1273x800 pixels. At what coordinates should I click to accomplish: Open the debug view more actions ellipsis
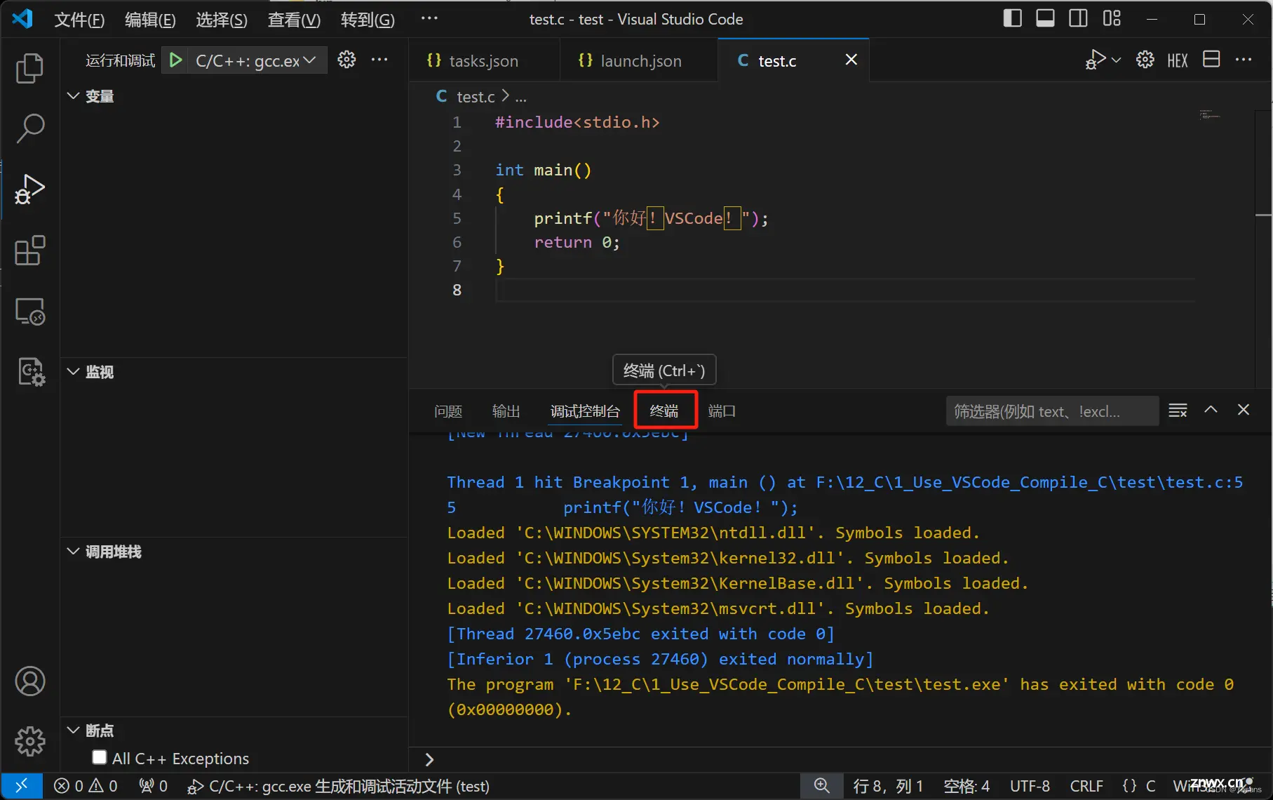pyautogui.click(x=379, y=60)
